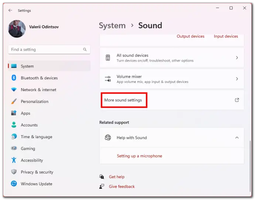Open Bluetooth & devices settings
The width and height of the screenshot is (257, 202).
(49, 78)
